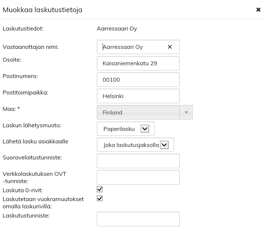Image resolution: width=264 pixels, height=228 pixels.
Task: Click the 'Laskuta 0-rivit:' label text
Action: point(22,190)
